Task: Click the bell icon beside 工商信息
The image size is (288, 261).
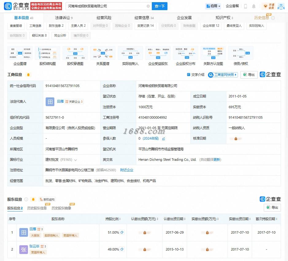Action: pos(28,74)
